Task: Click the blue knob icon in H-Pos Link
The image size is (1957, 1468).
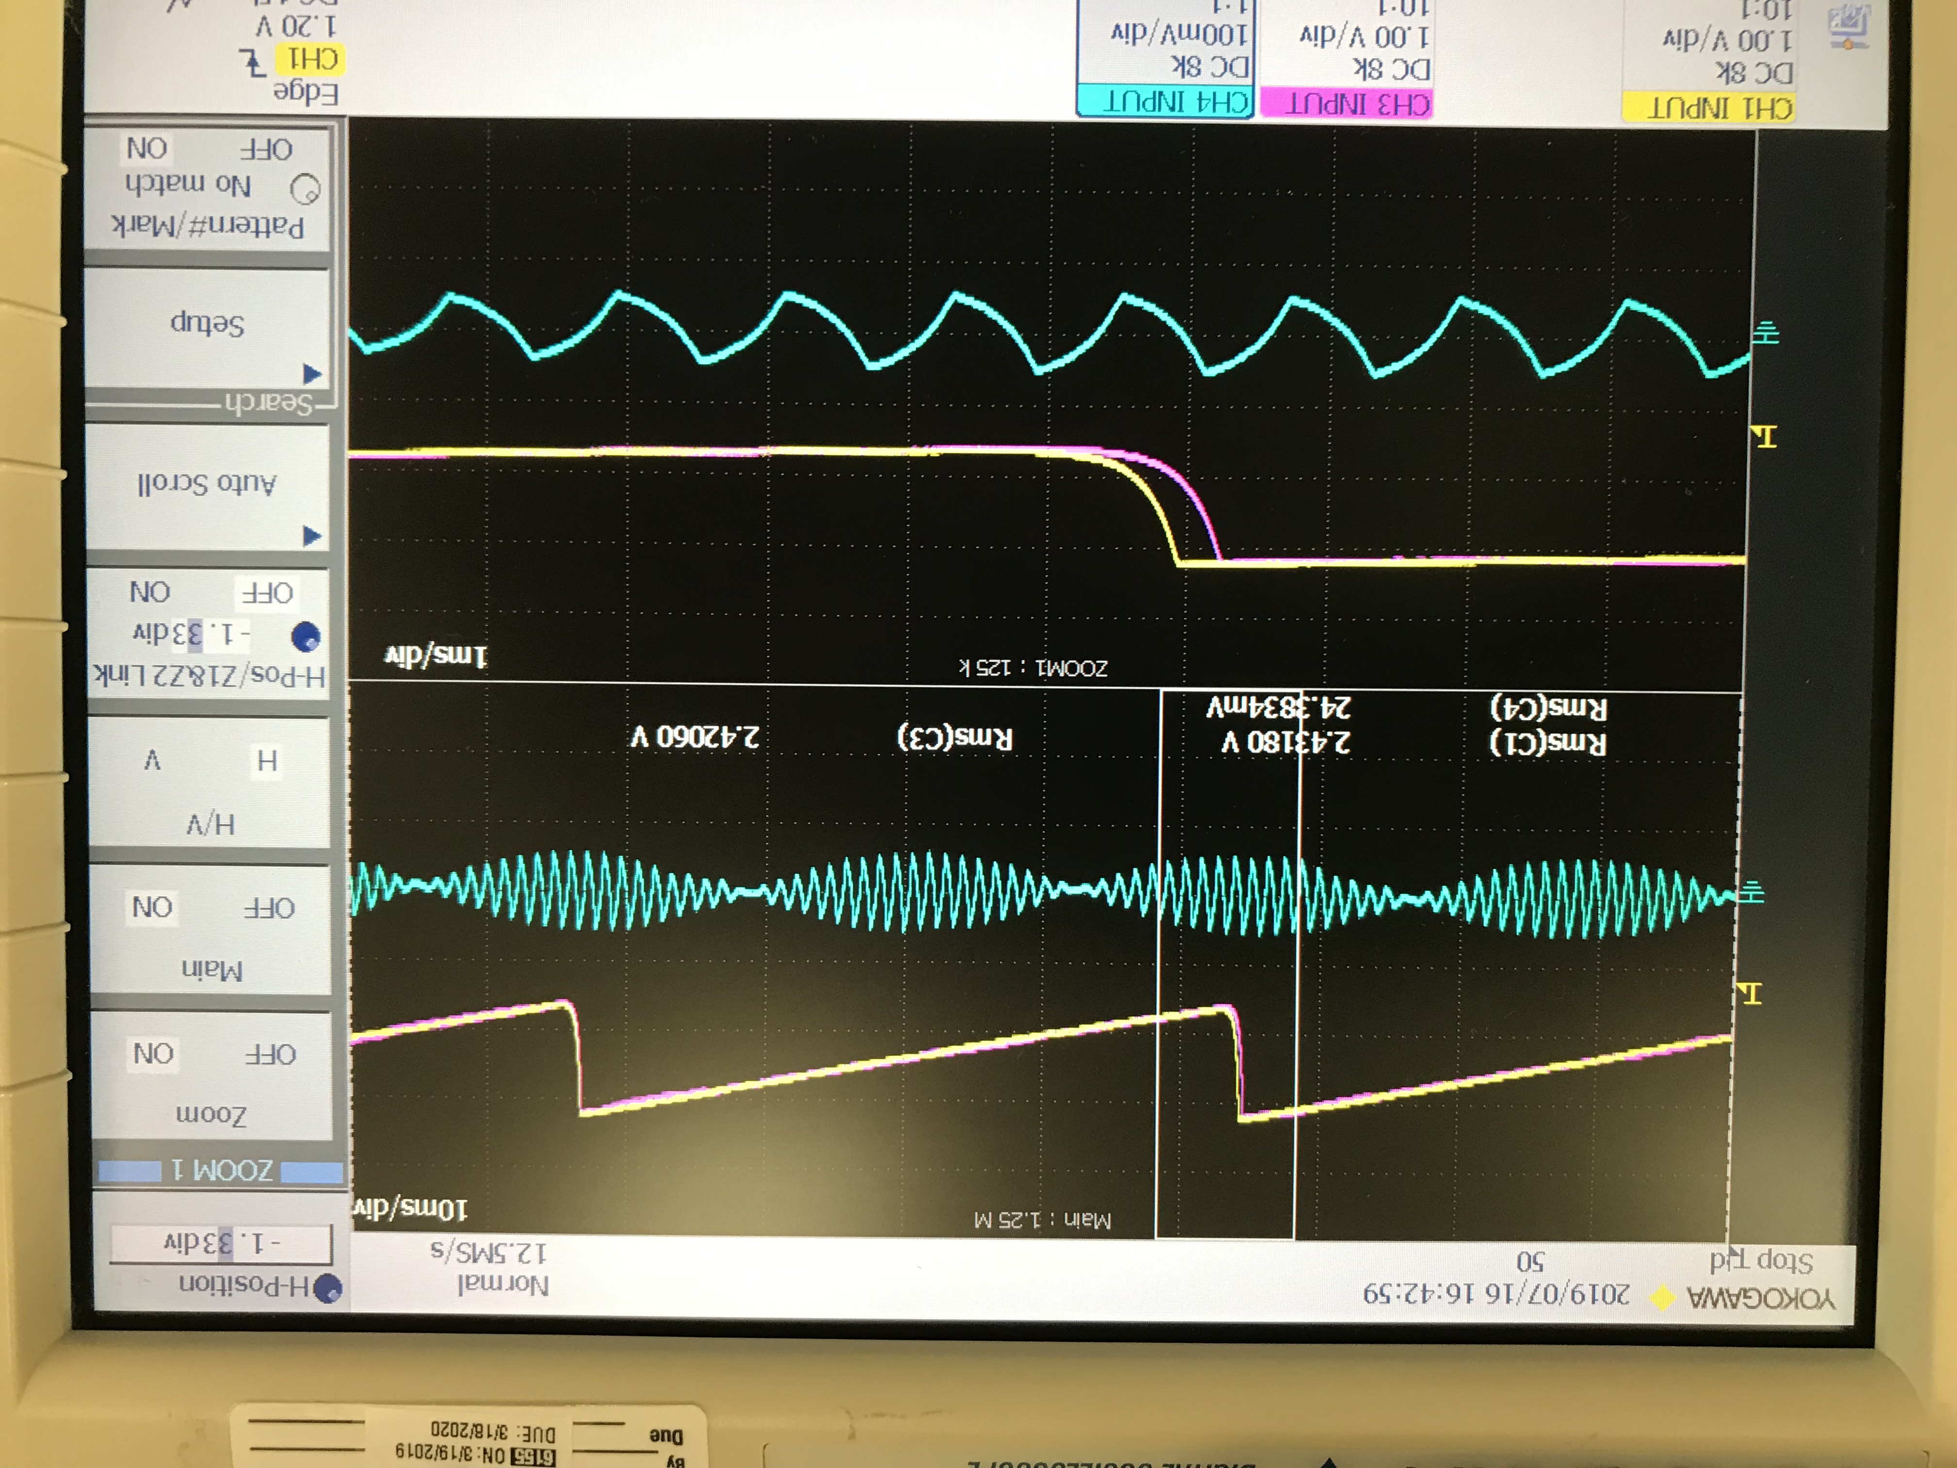Action: (x=305, y=636)
